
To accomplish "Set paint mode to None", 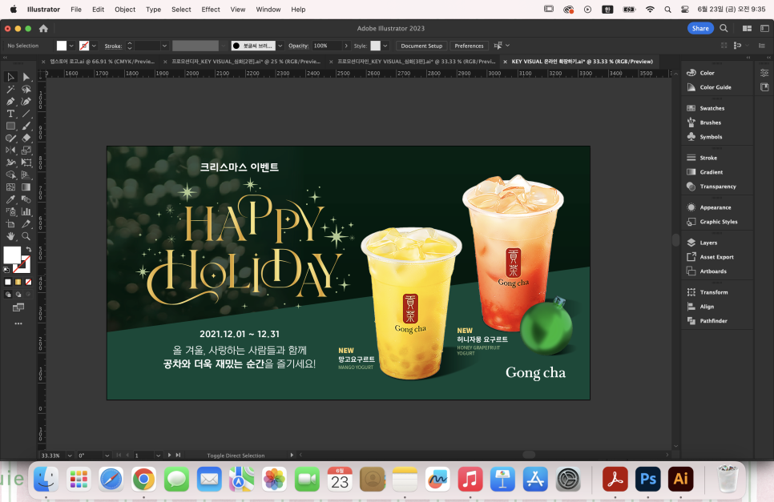I will point(28,282).
